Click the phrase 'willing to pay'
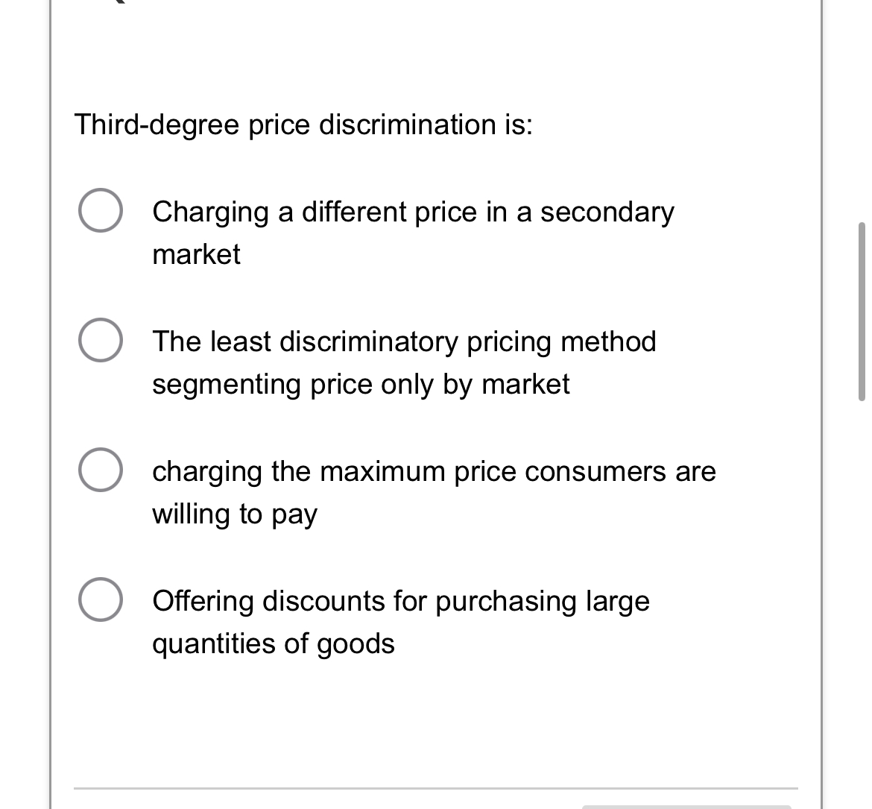Viewport: 872px width, 809px height. 234,514
